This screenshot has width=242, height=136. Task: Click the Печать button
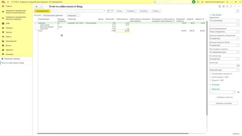tap(119, 11)
